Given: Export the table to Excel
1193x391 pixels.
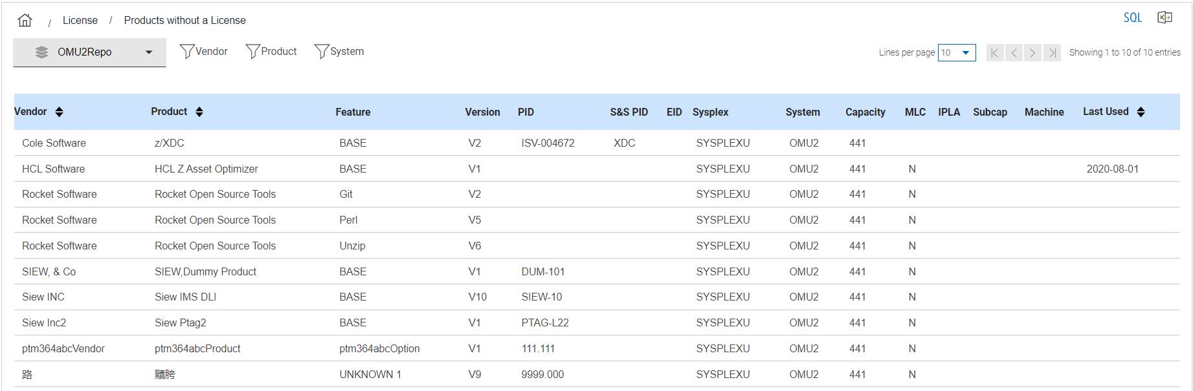Looking at the screenshot, I should point(1165,17).
